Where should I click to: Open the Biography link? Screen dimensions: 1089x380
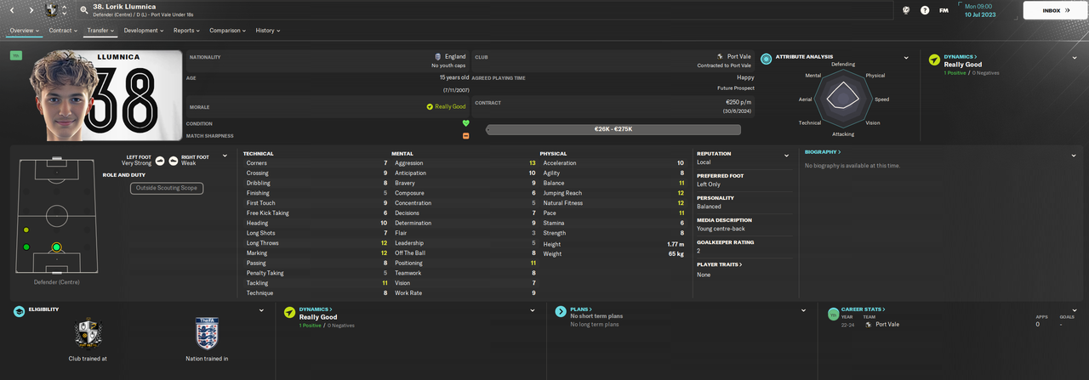pyautogui.click(x=823, y=152)
